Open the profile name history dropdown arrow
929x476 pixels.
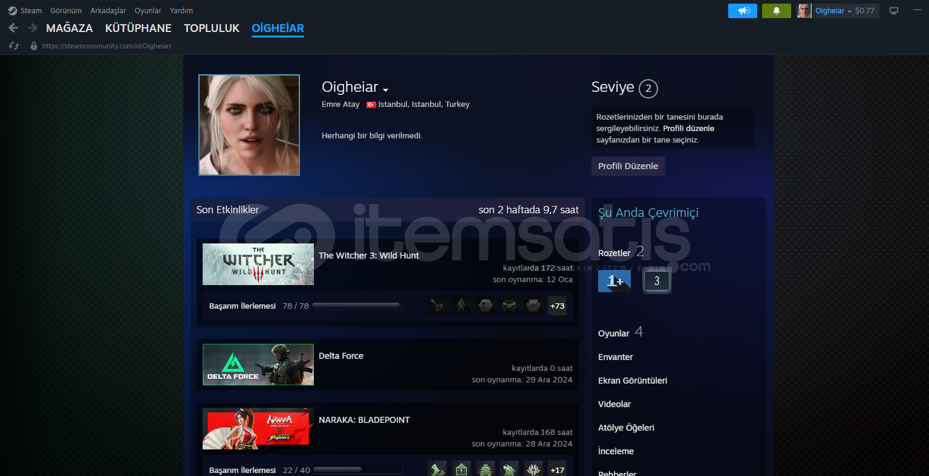pyautogui.click(x=385, y=91)
